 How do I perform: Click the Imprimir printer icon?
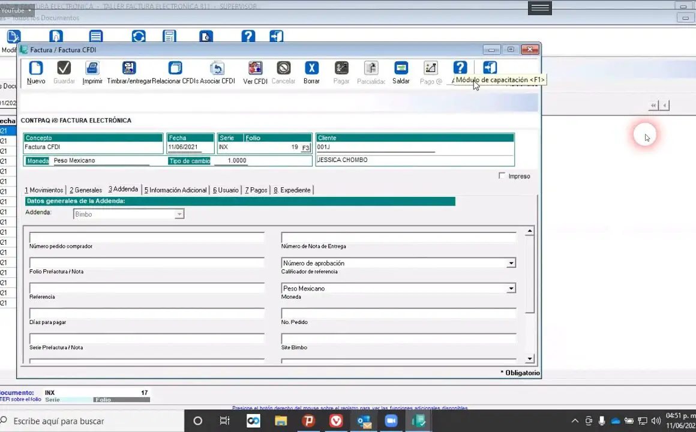[92, 68]
